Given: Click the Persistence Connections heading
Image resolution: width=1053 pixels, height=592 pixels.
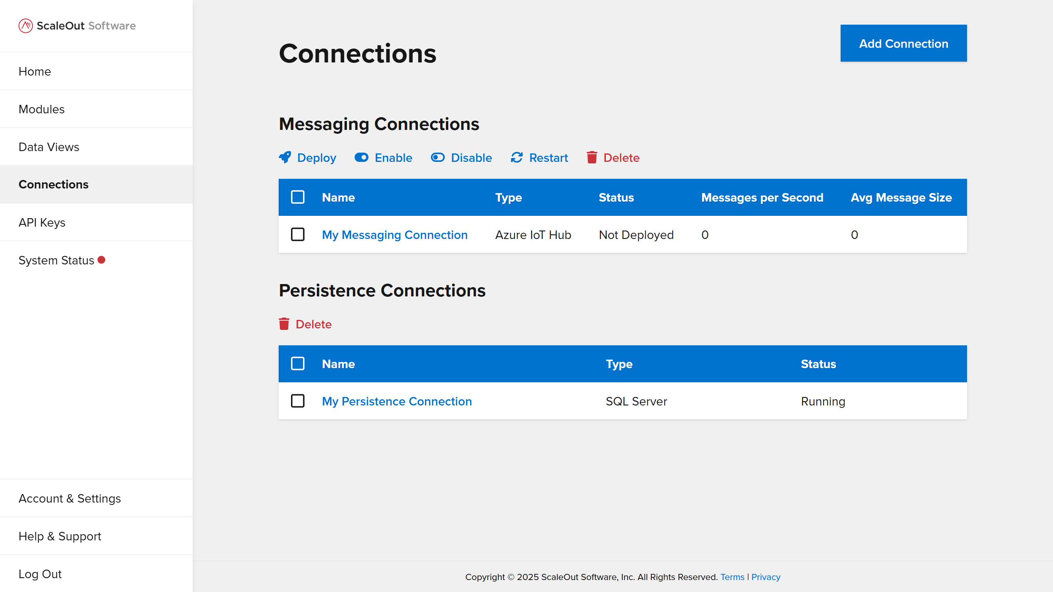Looking at the screenshot, I should tap(382, 290).
